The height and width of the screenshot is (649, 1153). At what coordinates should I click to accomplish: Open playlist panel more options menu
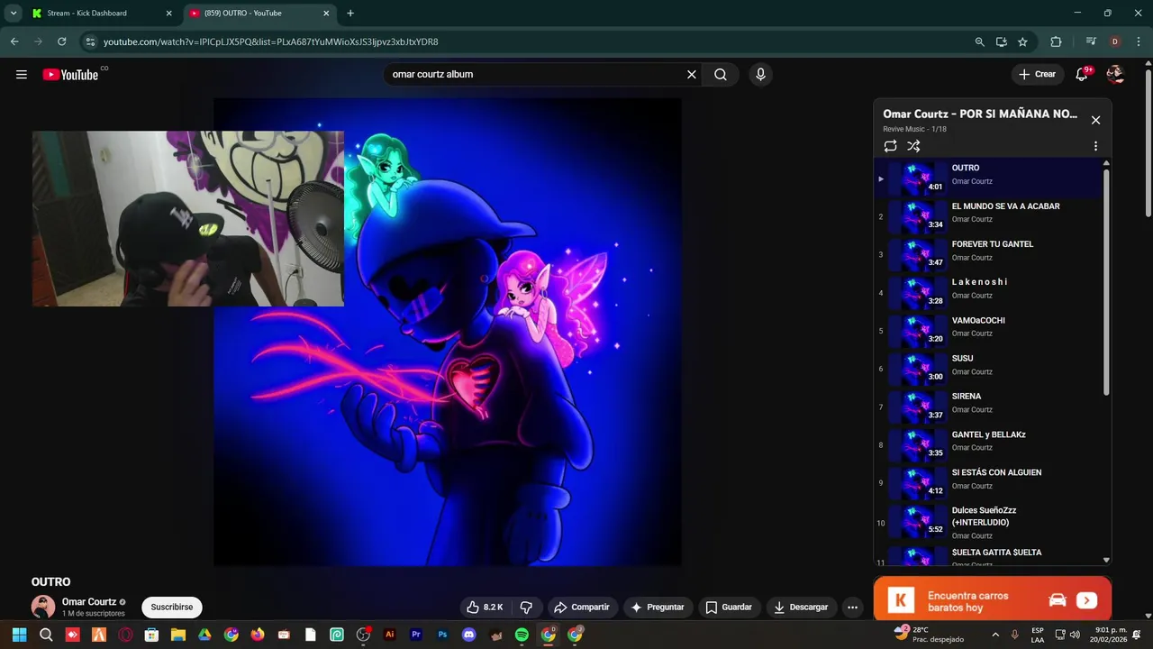[1095, 146]
